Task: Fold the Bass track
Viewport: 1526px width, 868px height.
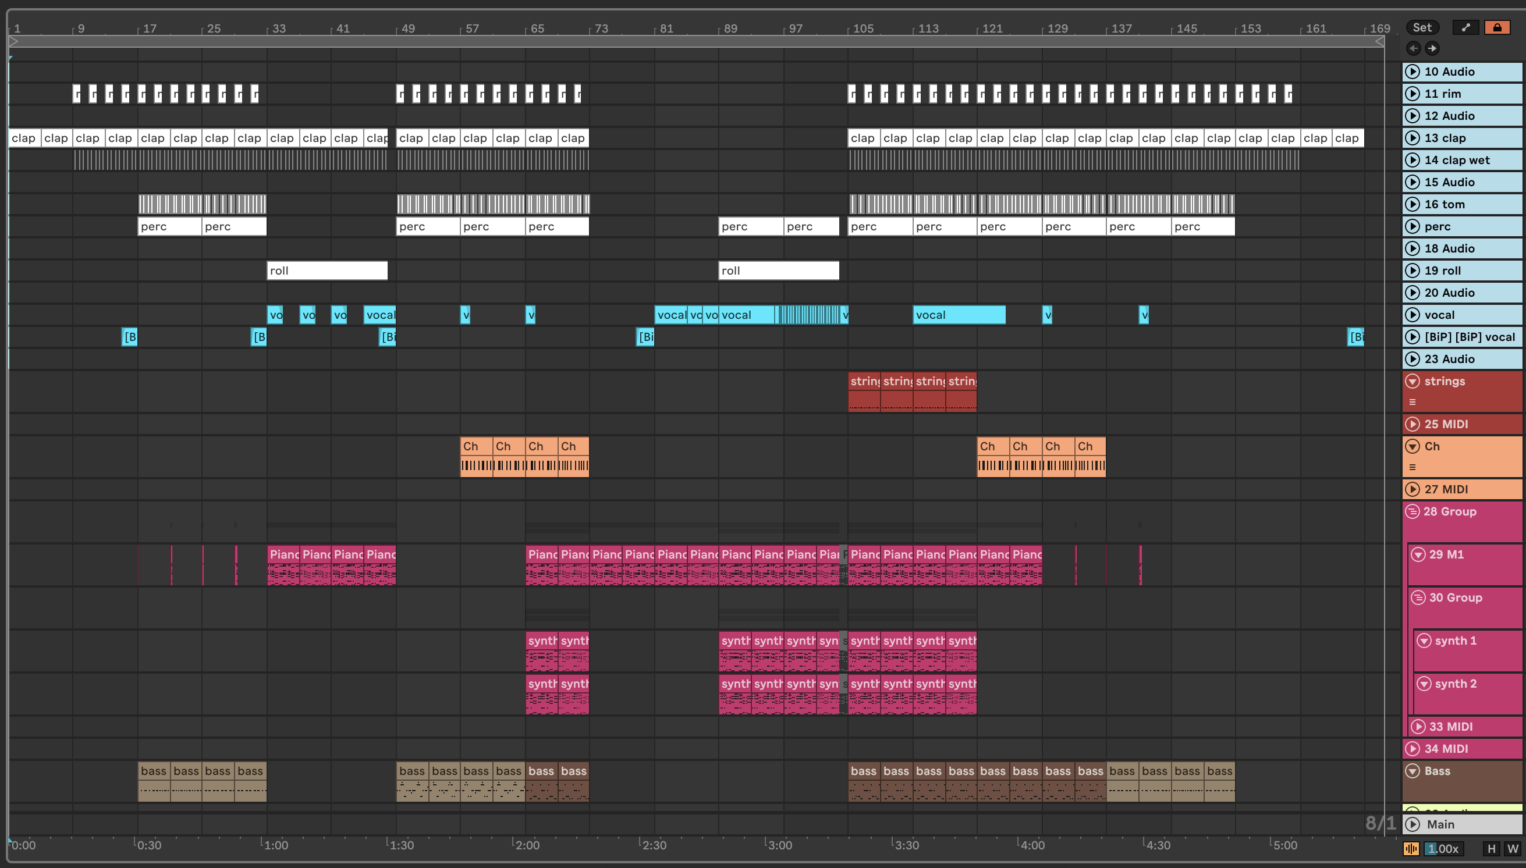Action: (1411, 771)
